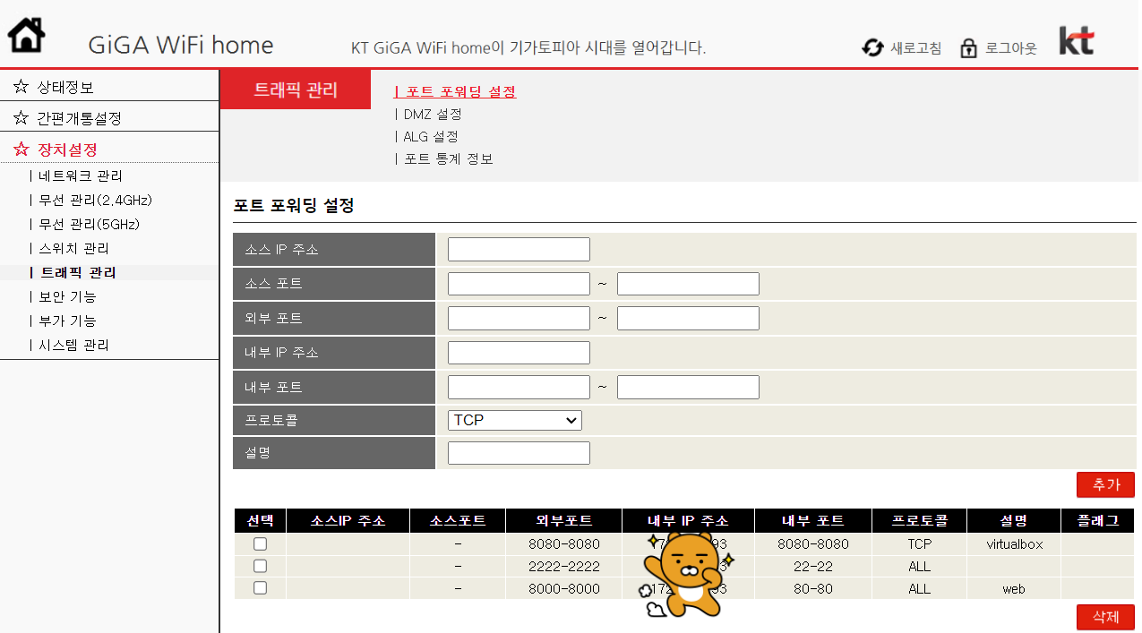Click the web description cell
The height and width of the screenshot is (633, 1142).
pyautogui.click(x=1015, y=588)
